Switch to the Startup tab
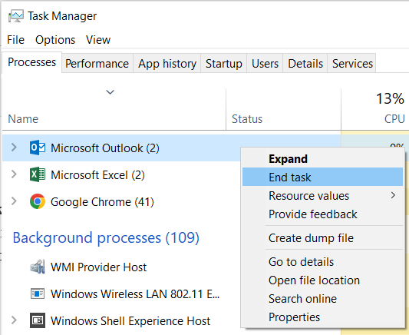Viewport: 409px width, 335px height. click(x=224, y=64)
